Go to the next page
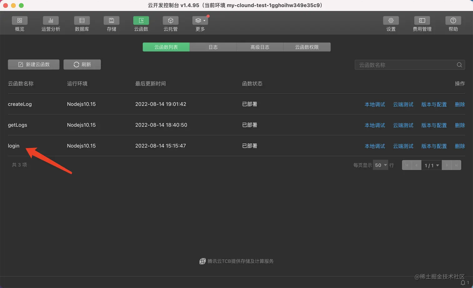 [x=447, y=165]
